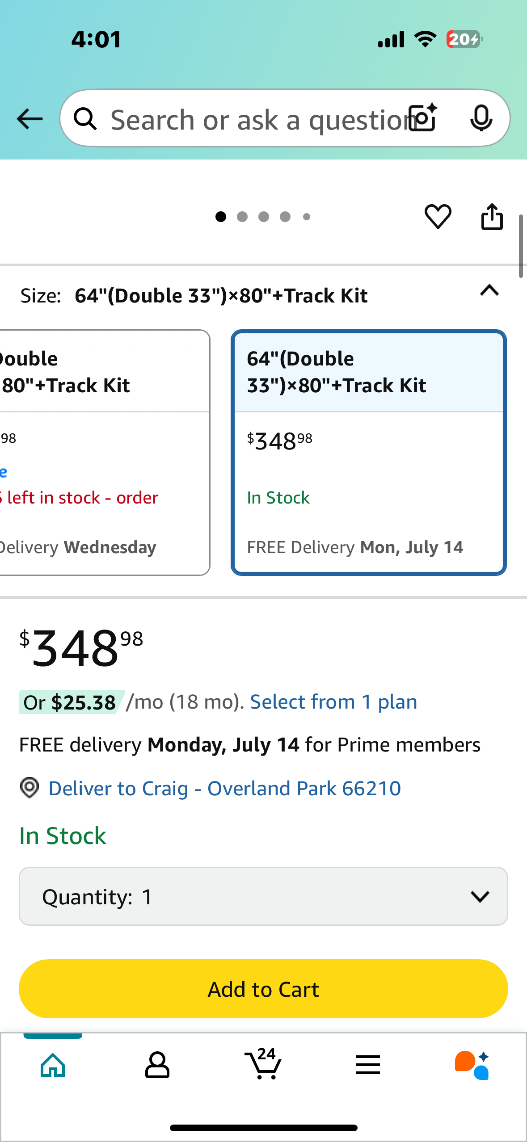Collapse the Size options chevron
The width and height of the screenshot is (527, 1142).
[x=489, y=291]
